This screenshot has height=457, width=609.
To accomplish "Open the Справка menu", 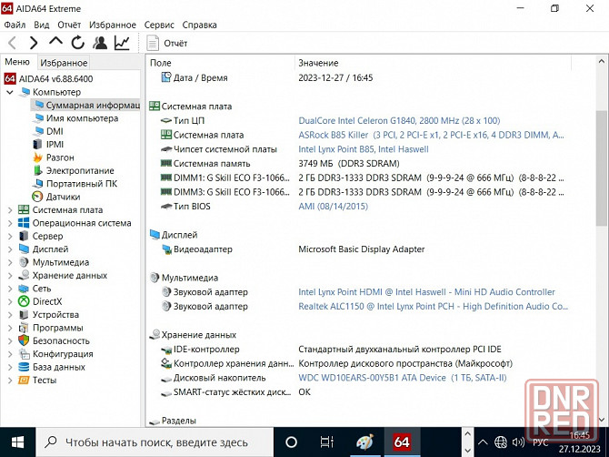I will click(199, 25).
